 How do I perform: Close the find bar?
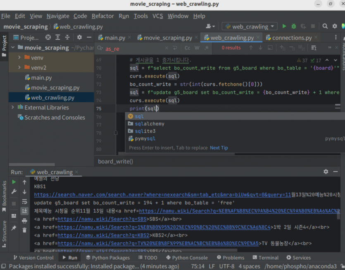(x=336, y=48)
